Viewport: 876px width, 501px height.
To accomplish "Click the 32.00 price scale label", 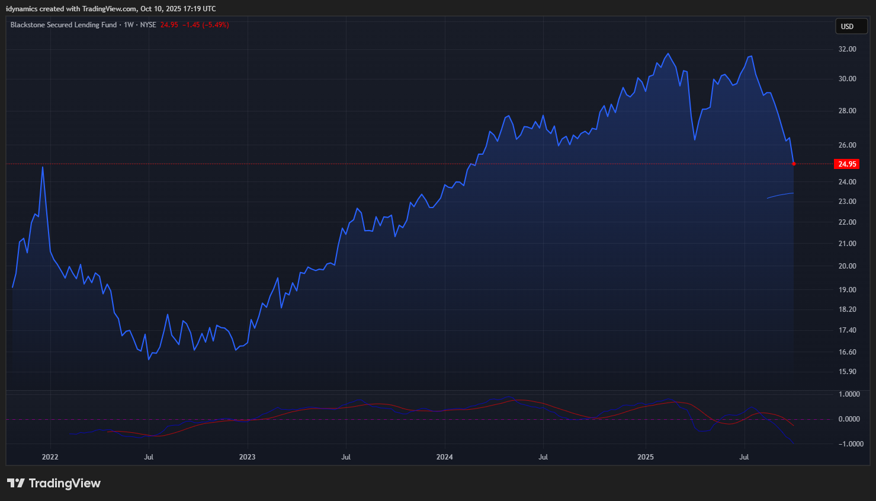I will coord(847,49).
